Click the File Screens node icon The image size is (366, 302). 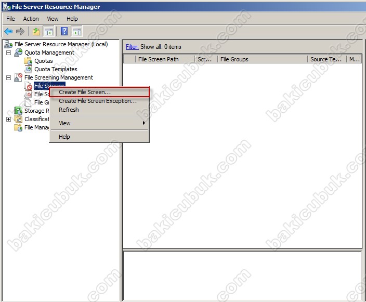[28, 86]
